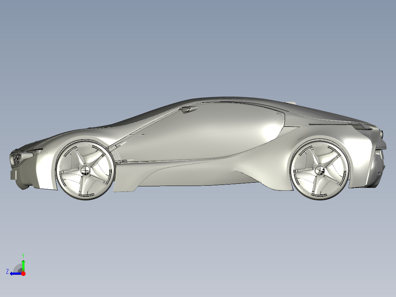
Task: Select the front wheel of the car model
Action: click(x=85, y=170)
